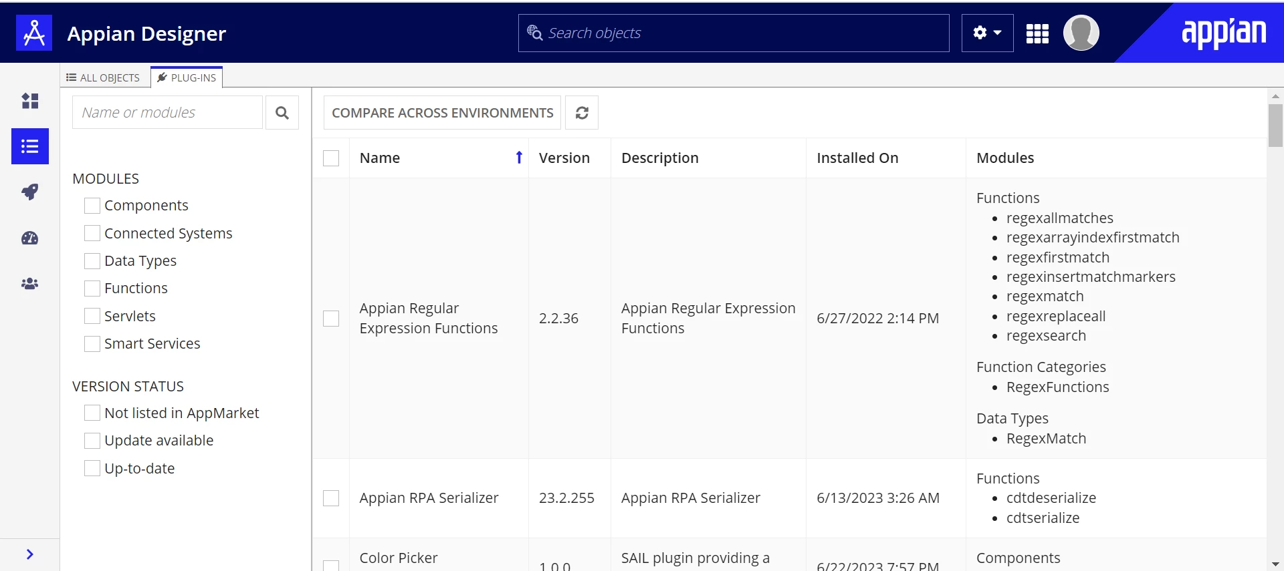The width and height of the screenshot is (1284, 571).
Task: Expand the left navigation sidebar
Action: pos(30,554)
